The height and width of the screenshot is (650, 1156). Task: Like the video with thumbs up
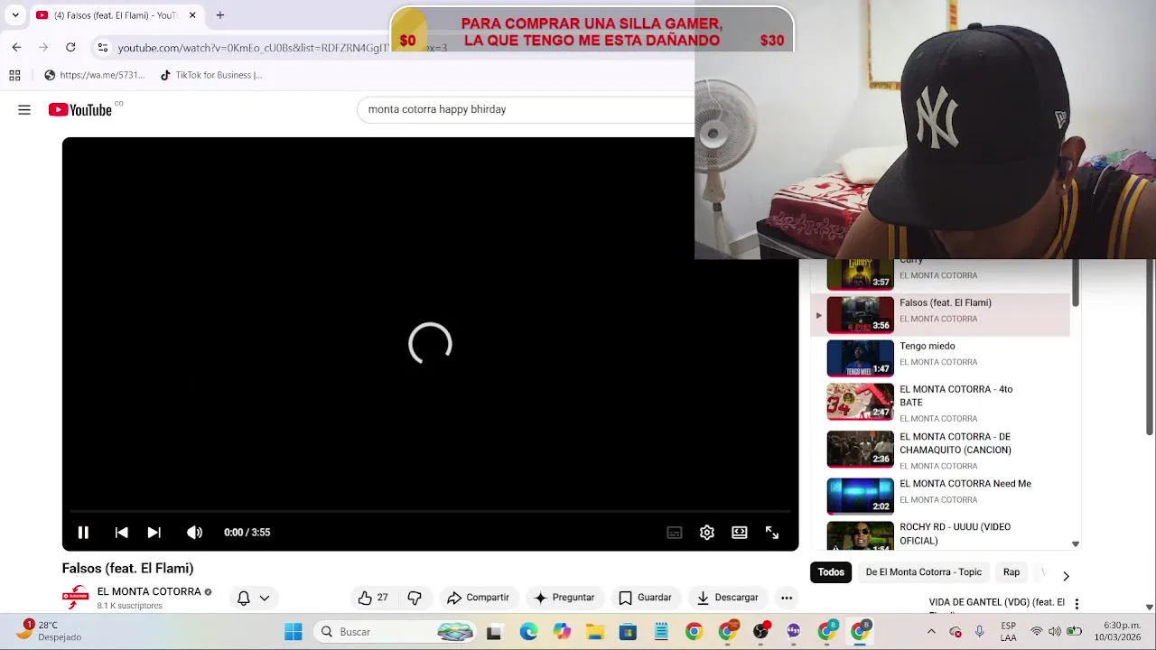coord(372,598)
